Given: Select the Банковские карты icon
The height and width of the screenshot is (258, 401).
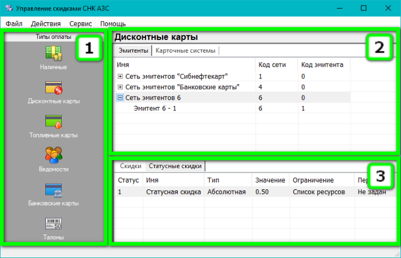Looking at the screenshot, I should point(54,190).
